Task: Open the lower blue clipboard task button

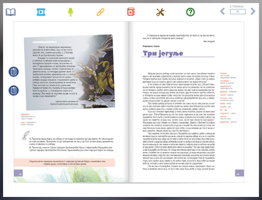Action: click(14, 91)
